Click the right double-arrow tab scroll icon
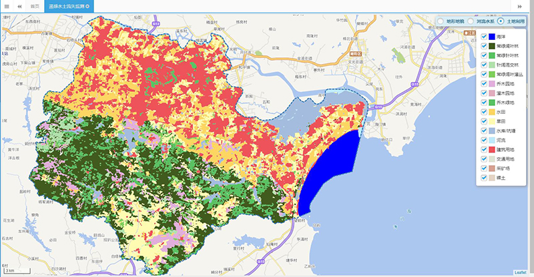 tap(519, 6)
